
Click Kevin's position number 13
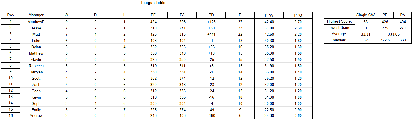[x=11, y=97]
